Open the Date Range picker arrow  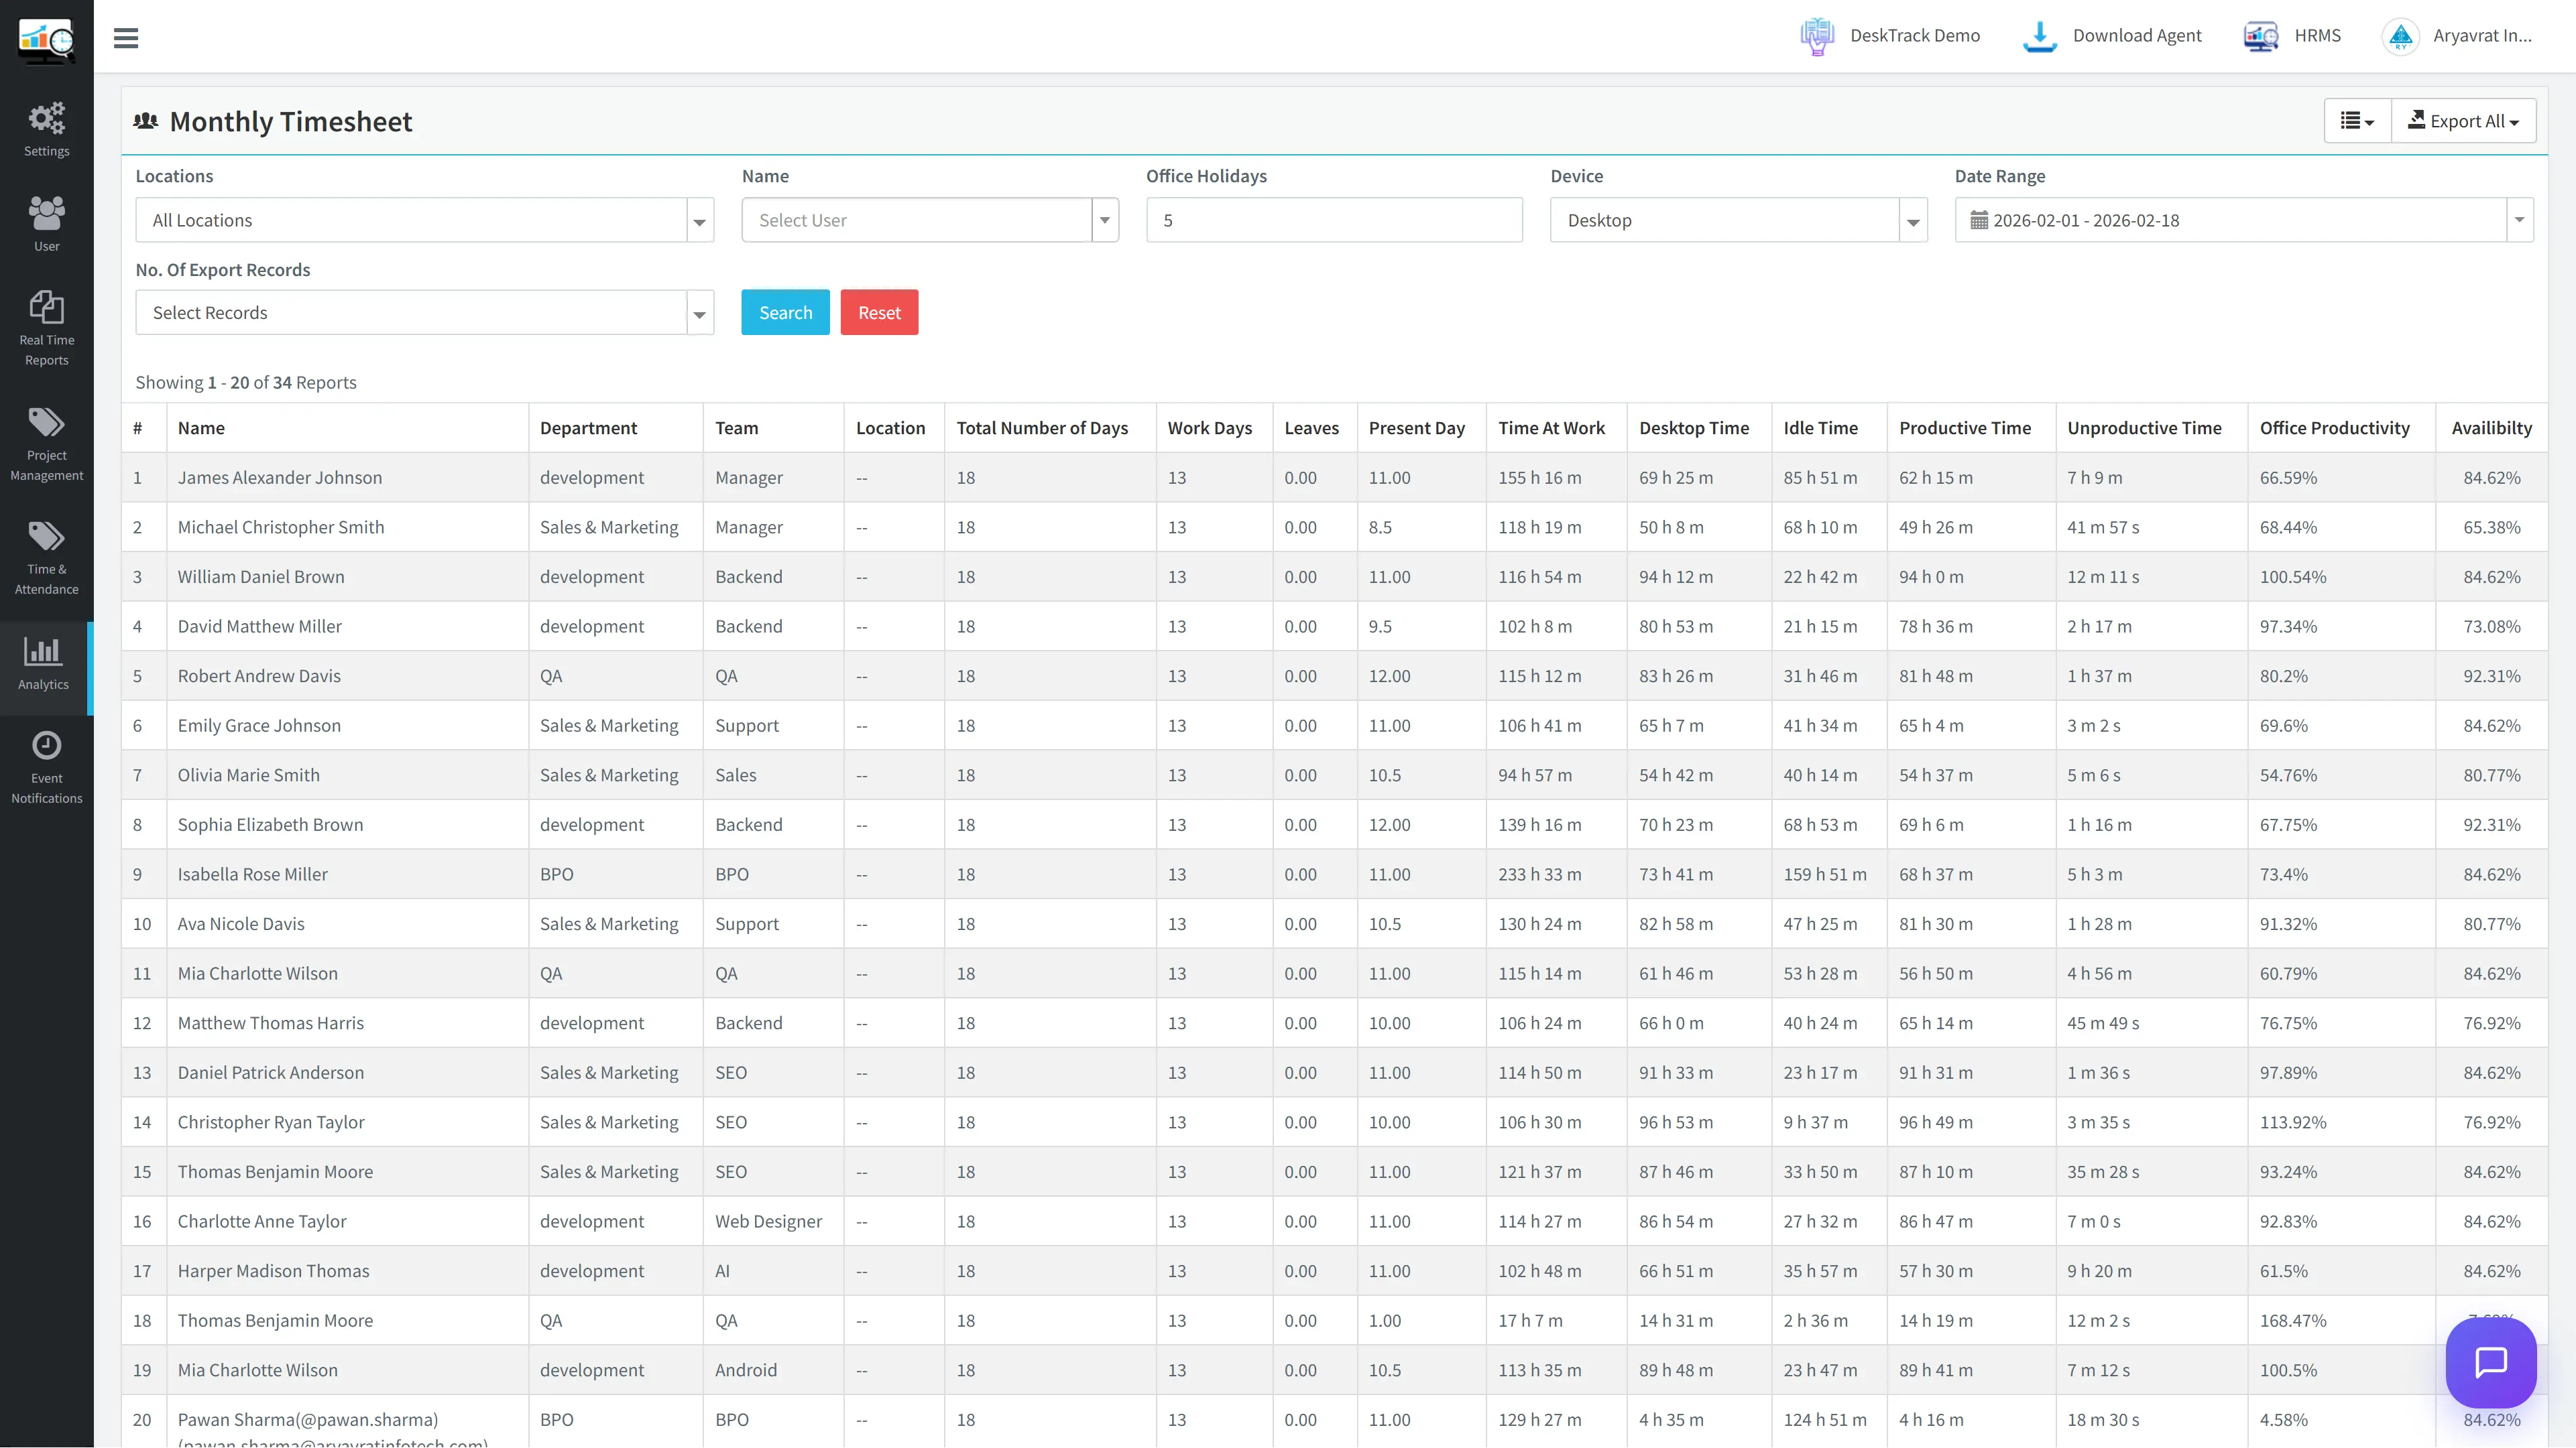[x=2519, y=220]
